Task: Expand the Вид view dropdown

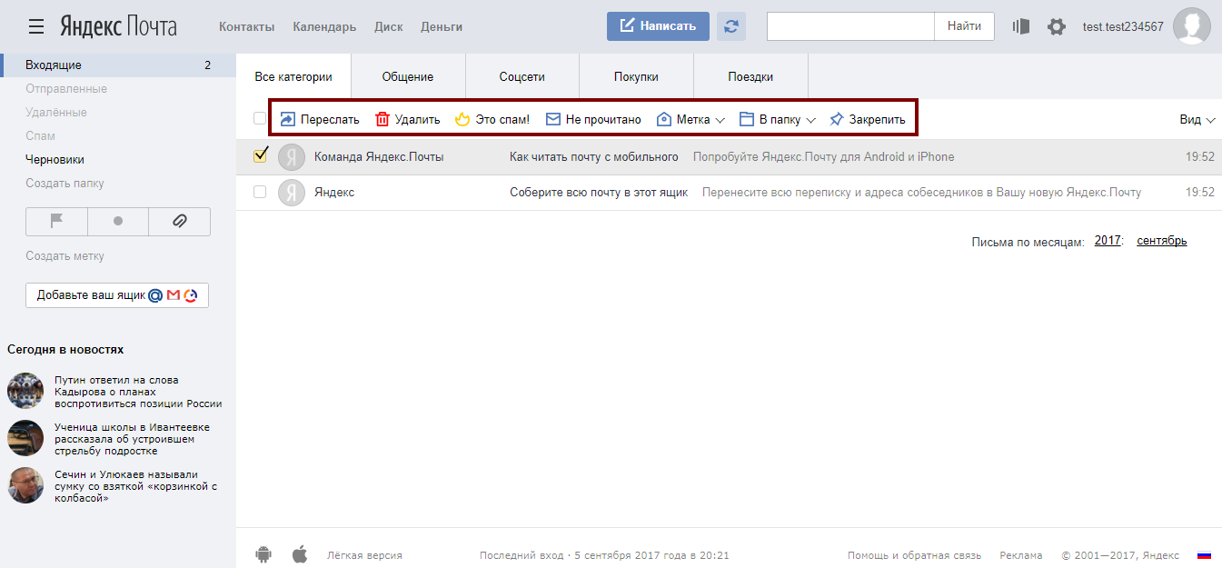Action: coord(1197,120)
